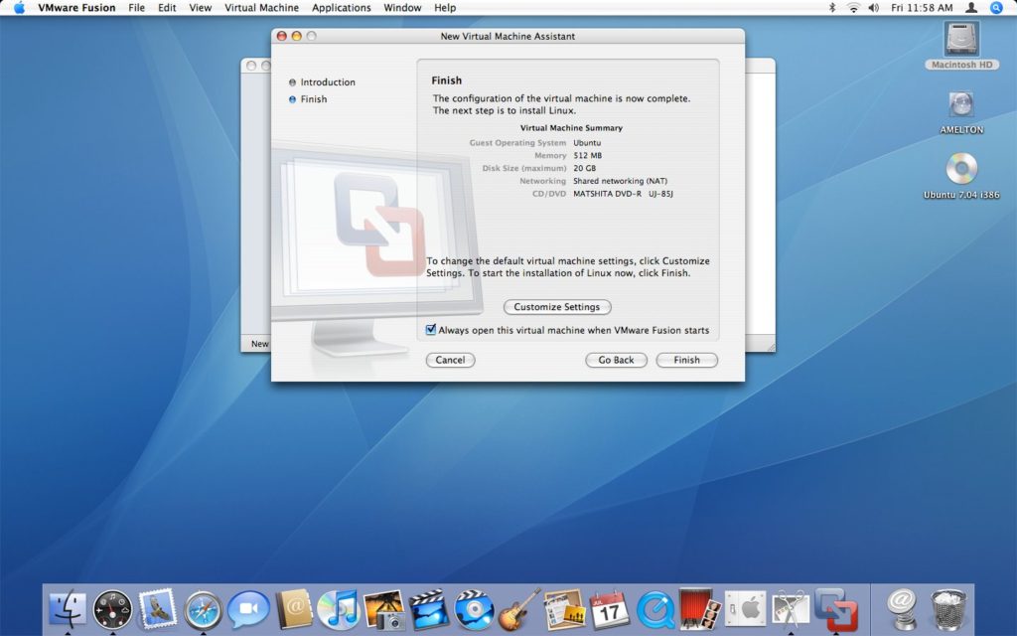Launch Safari compass icon in Dock

(x=203, y=610)
